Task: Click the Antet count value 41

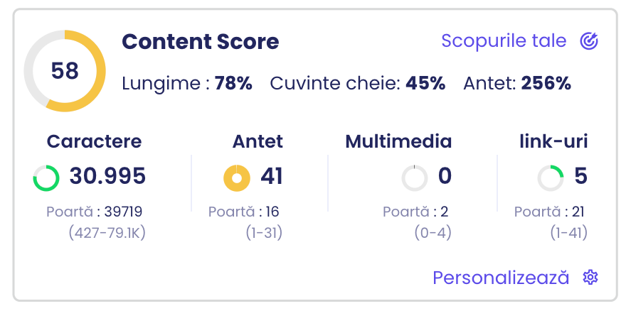Action: click(272, 176)
